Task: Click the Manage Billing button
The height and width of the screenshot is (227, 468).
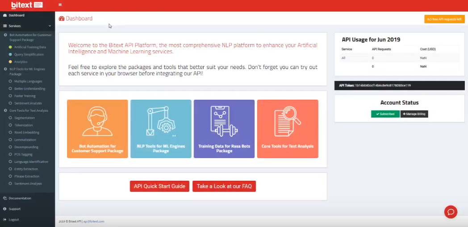Action: [414, 114]
